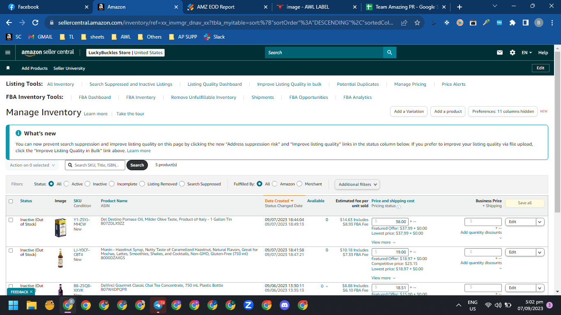Click the SKU search input field
The image size is (561, 315).
pos(95,165)
